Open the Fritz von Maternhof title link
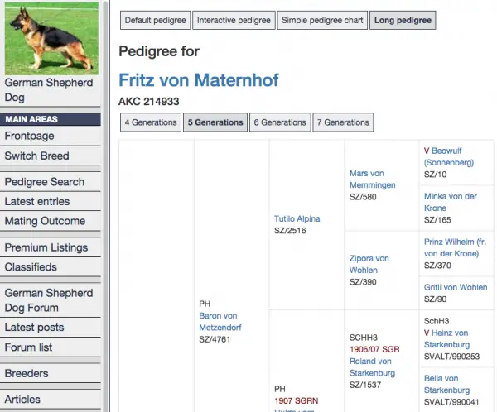This screenshot has height=412, width=497. [x=199, y=79]
